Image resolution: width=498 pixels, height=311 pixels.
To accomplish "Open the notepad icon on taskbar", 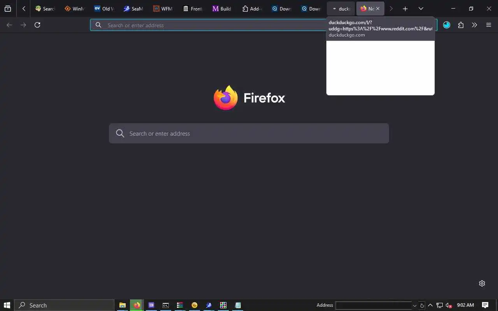I will tap(238, 305).
